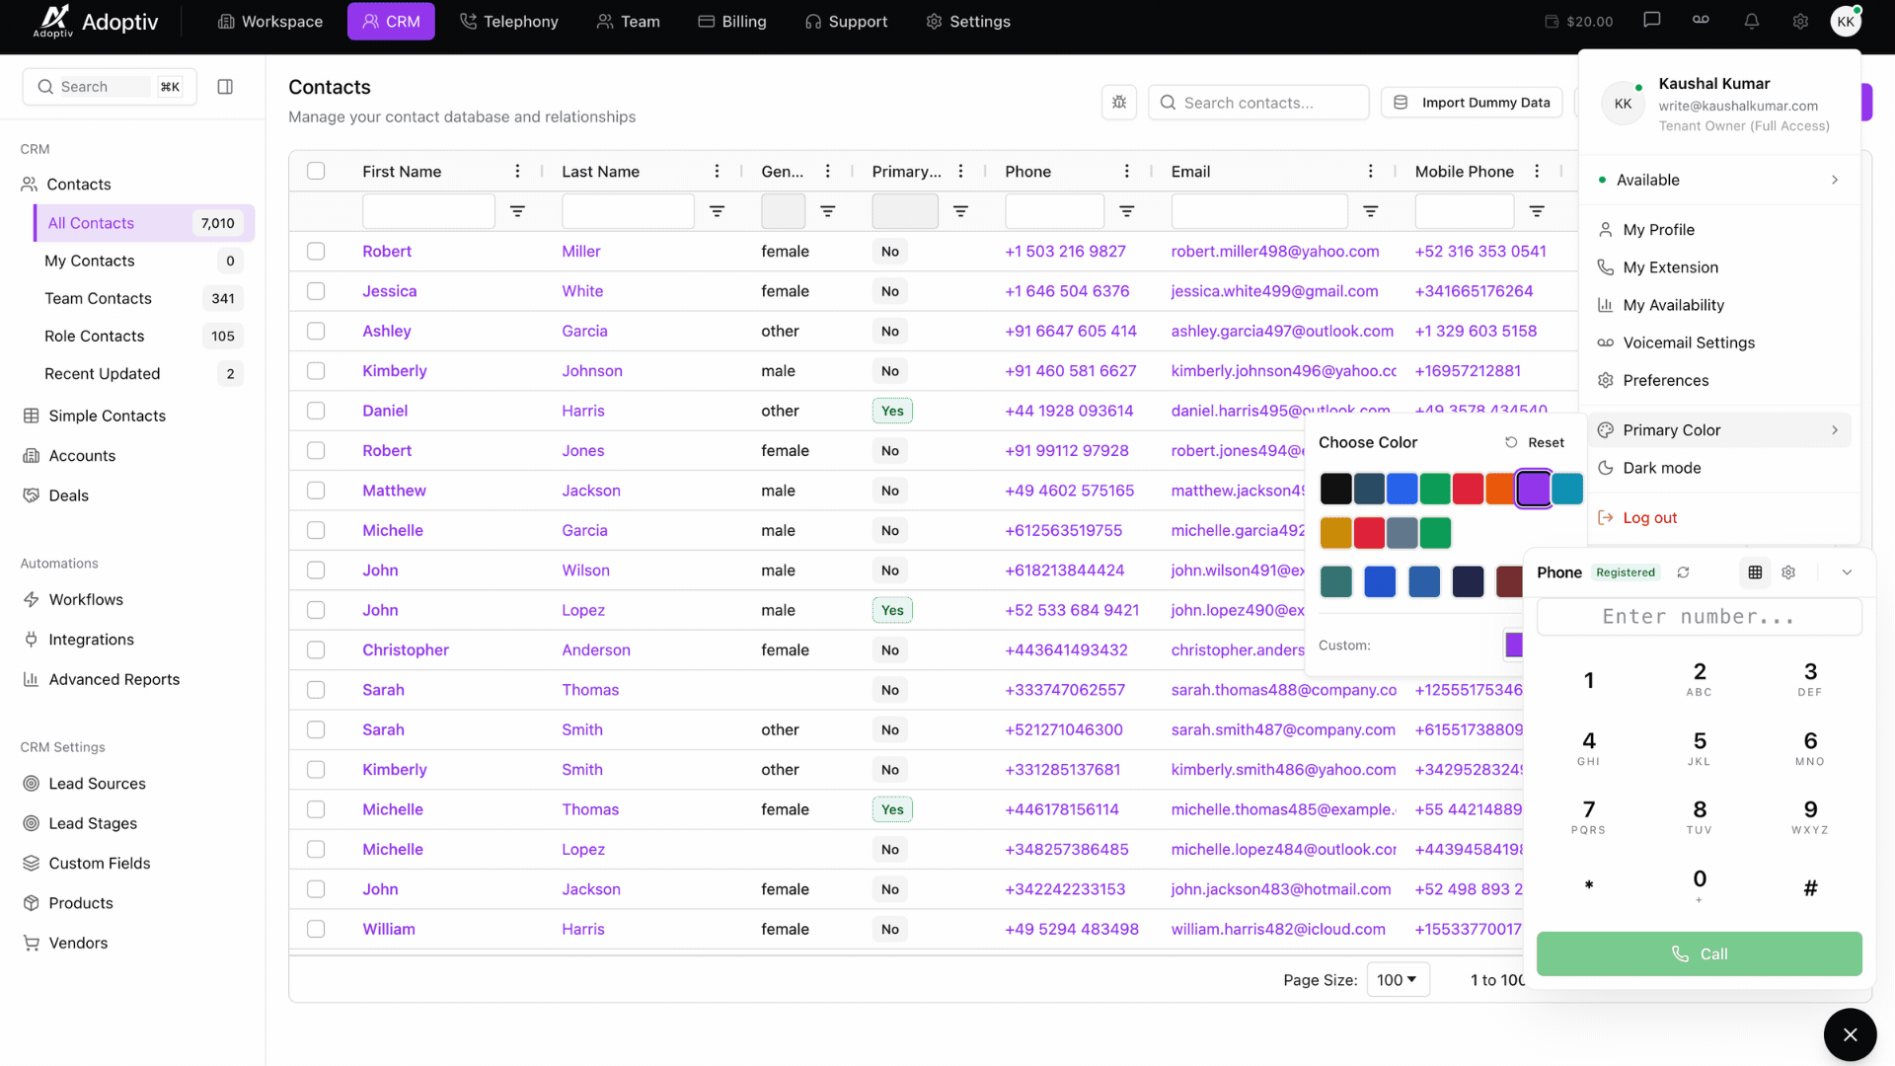This screenshot has height=1066, width=1895.
Task: Open the phone dialer settings gear
Action: [x=1789, y=572]
